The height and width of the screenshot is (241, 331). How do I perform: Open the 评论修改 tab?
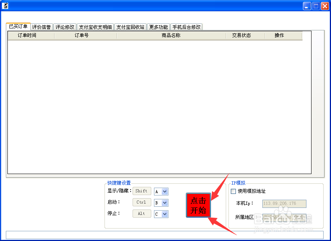click(64, 27)
